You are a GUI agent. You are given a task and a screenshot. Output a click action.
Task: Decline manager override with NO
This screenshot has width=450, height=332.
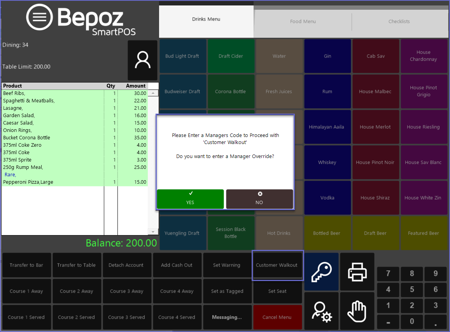click(x=259, y=199)
